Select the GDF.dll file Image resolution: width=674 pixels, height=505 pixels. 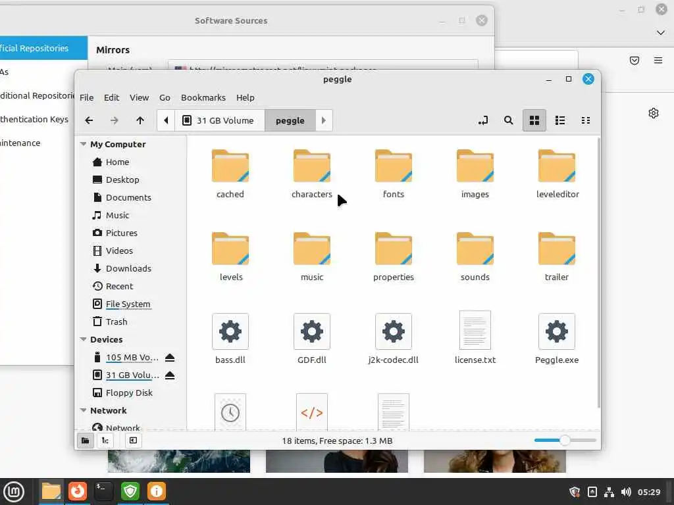(x=312, y=339)
